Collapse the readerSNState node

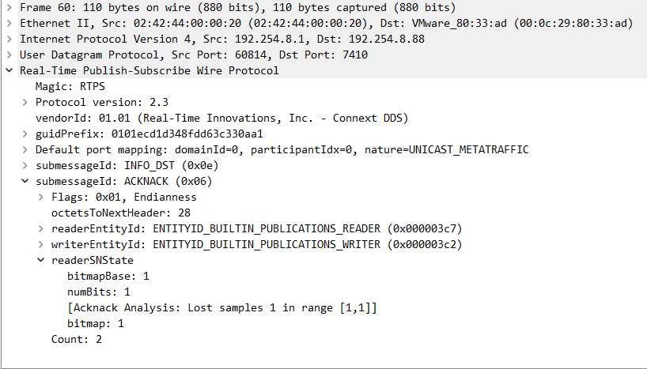pos(41,260)
